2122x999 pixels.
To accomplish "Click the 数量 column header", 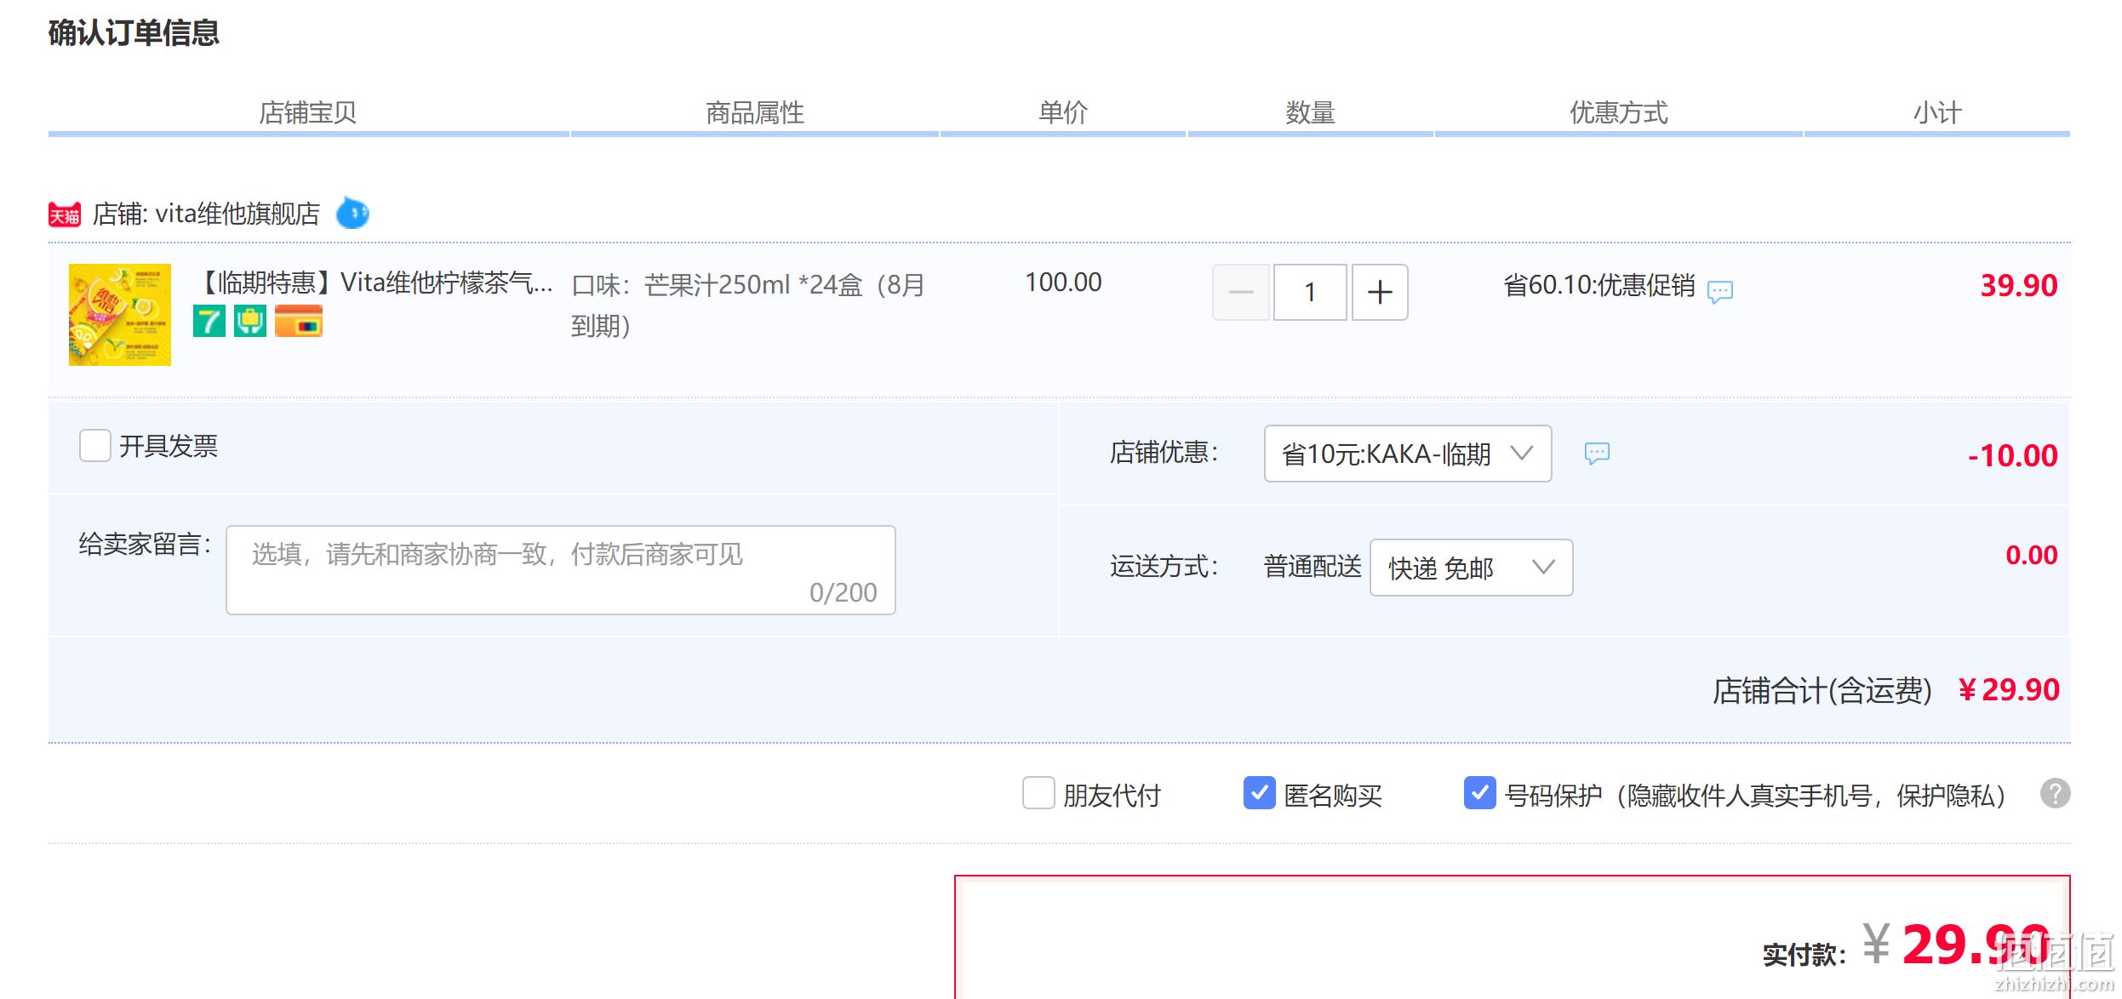I will click(x=1310, y=112).
